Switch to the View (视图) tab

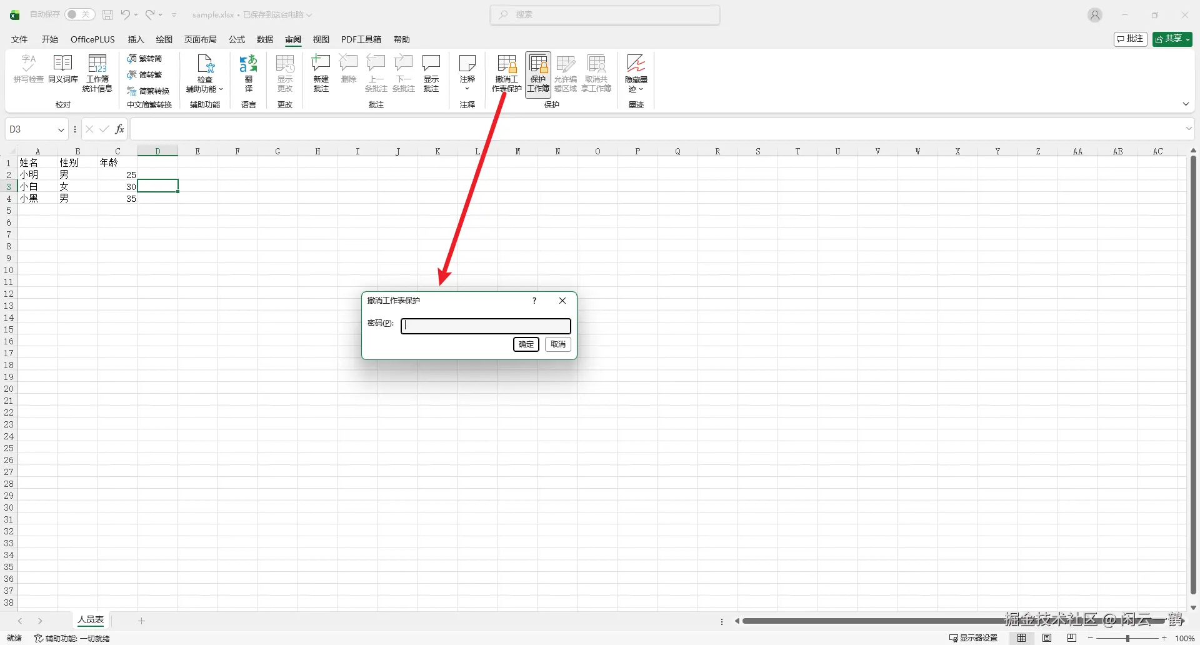coord(321,39)
